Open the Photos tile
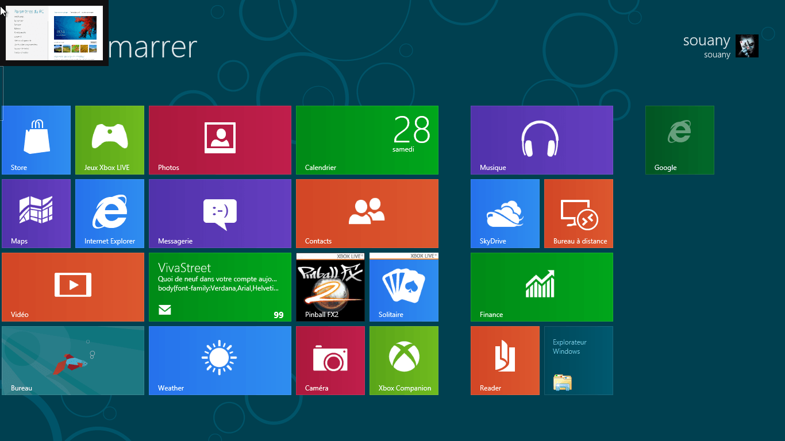This screenshot has width=785, height=441. click(x=220, y=140)
